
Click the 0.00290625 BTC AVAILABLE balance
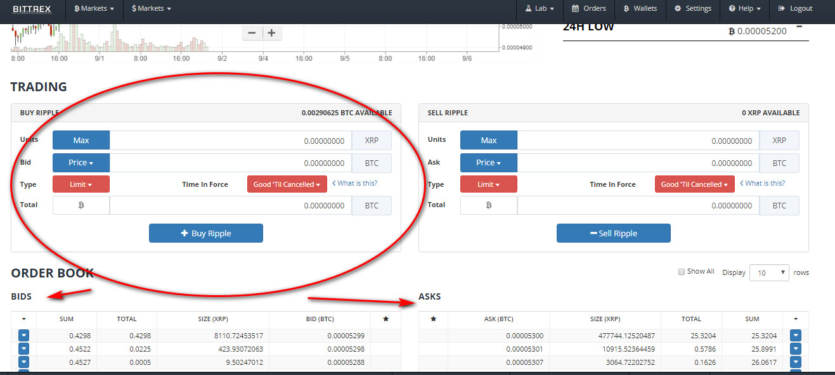click(x=347, y=113)
